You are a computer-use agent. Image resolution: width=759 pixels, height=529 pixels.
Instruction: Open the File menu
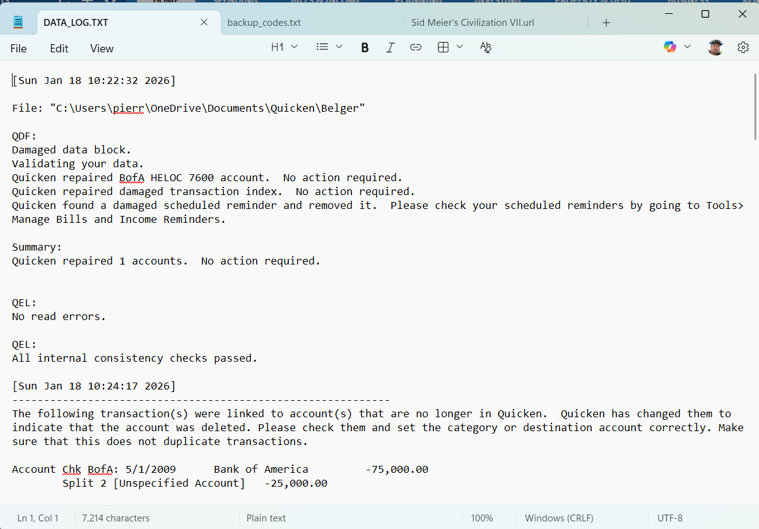(18, 49)
